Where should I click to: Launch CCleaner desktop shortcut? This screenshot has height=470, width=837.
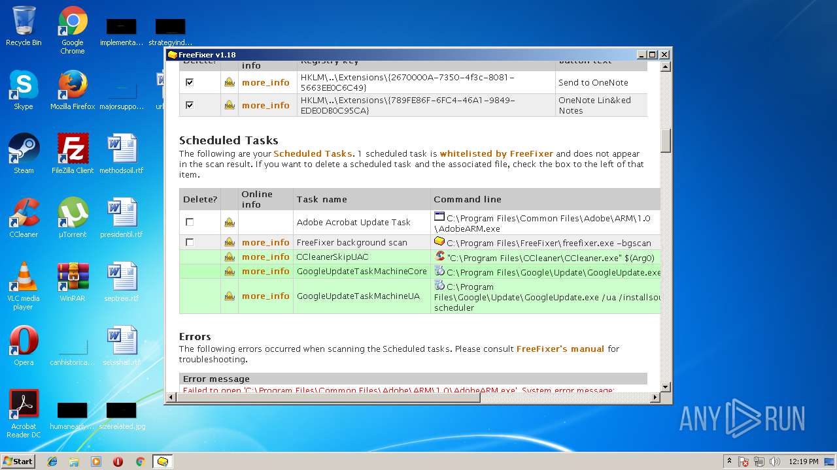point(24,218)
